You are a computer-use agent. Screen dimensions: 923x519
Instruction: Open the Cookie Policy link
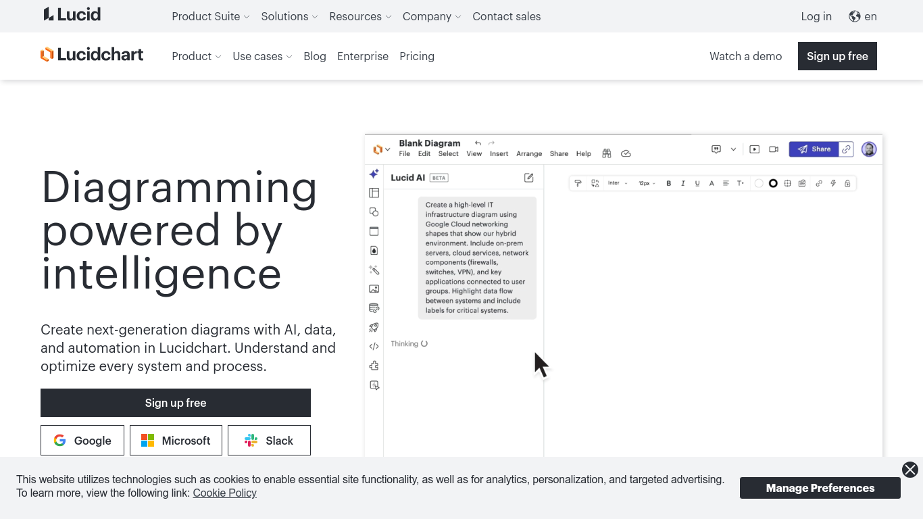pos(224,493)
